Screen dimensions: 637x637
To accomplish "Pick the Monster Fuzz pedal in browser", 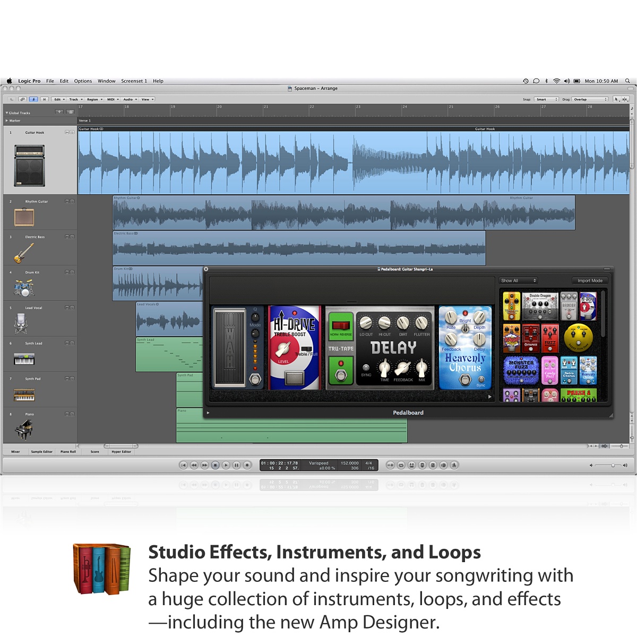I will click(x=520, y=370).
